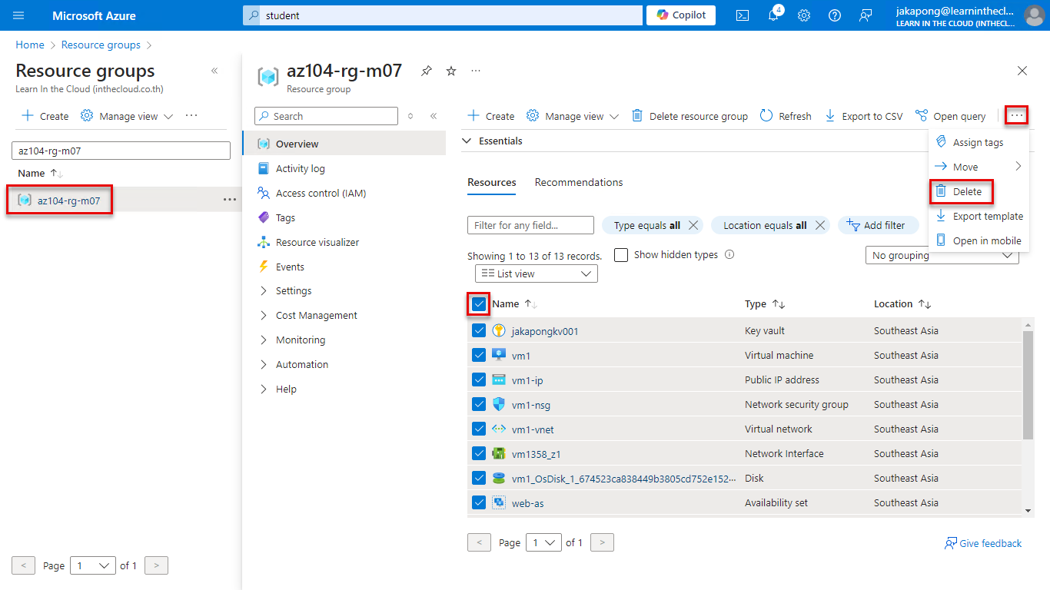Open the Azure portal hamburger menu
The width and height of the screenshot is (1050, 590).
click(18, 15)
